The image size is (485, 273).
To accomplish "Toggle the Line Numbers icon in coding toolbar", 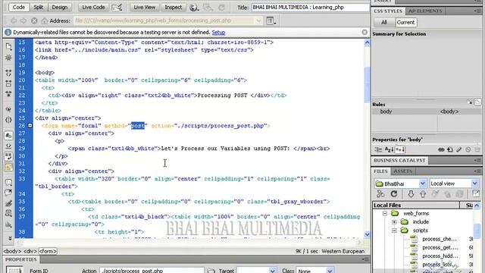I will coord(8,136).
